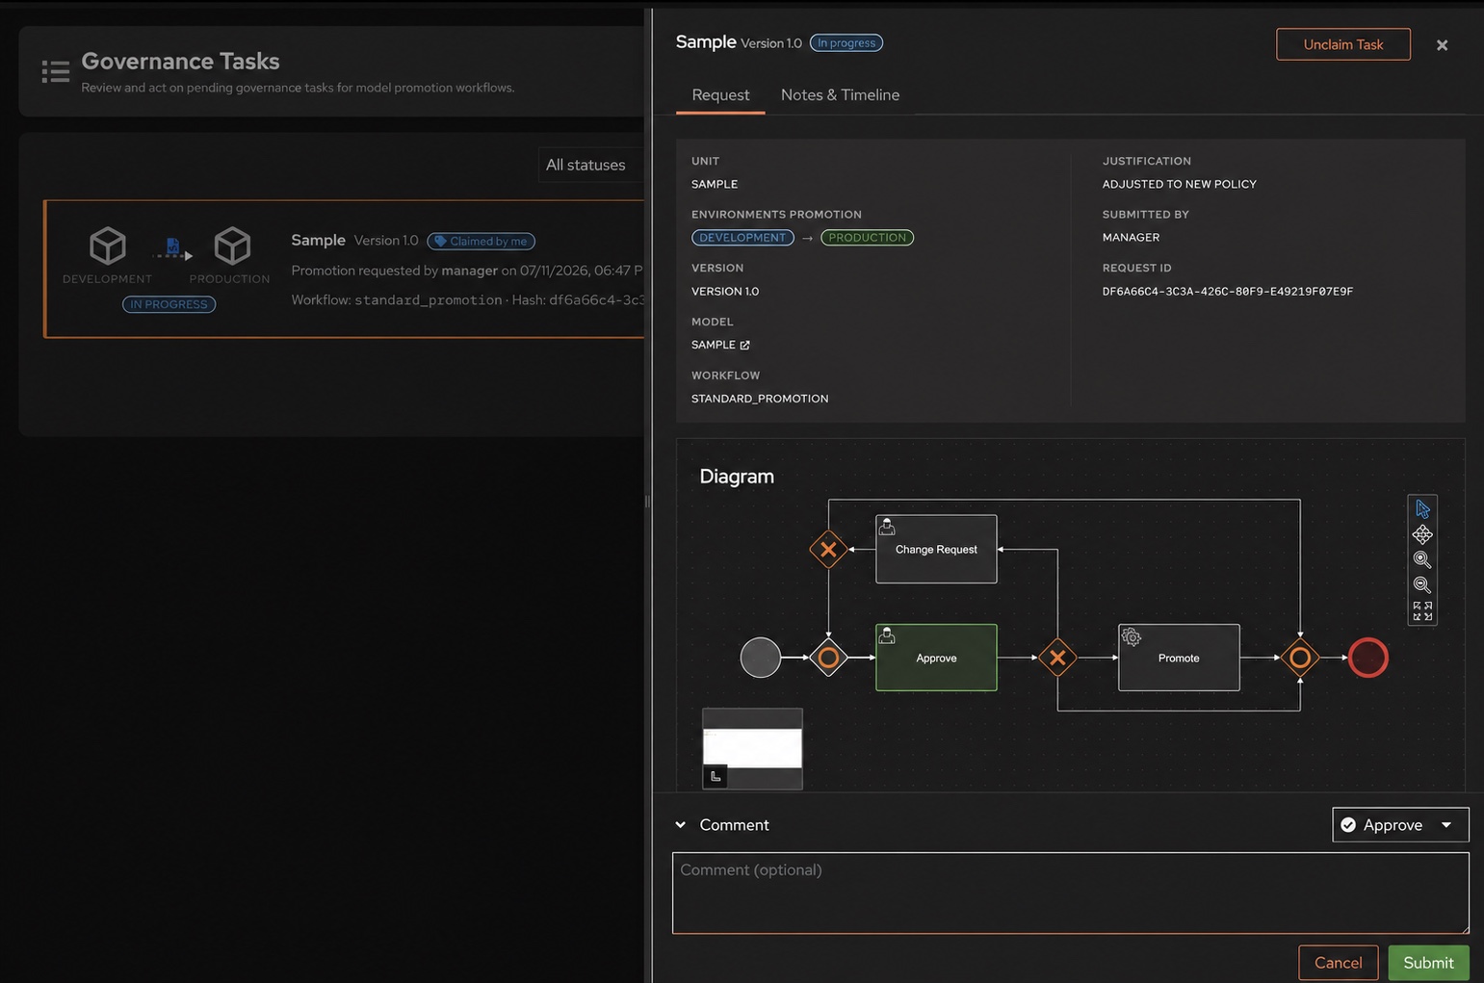Select the X gateway after the Approve task
The image size is (1484, 983).
coord(1057,658)
